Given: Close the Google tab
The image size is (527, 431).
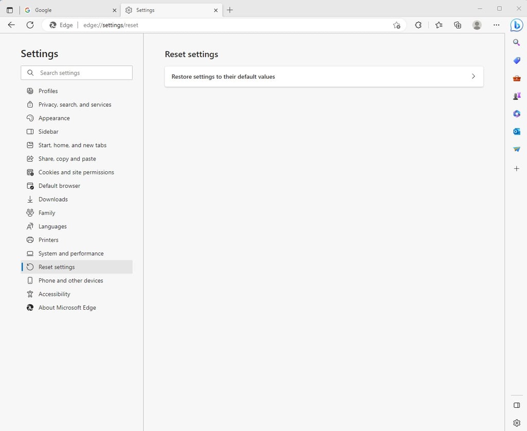Looking at the screenshot, I should click(x=114, y=10).
